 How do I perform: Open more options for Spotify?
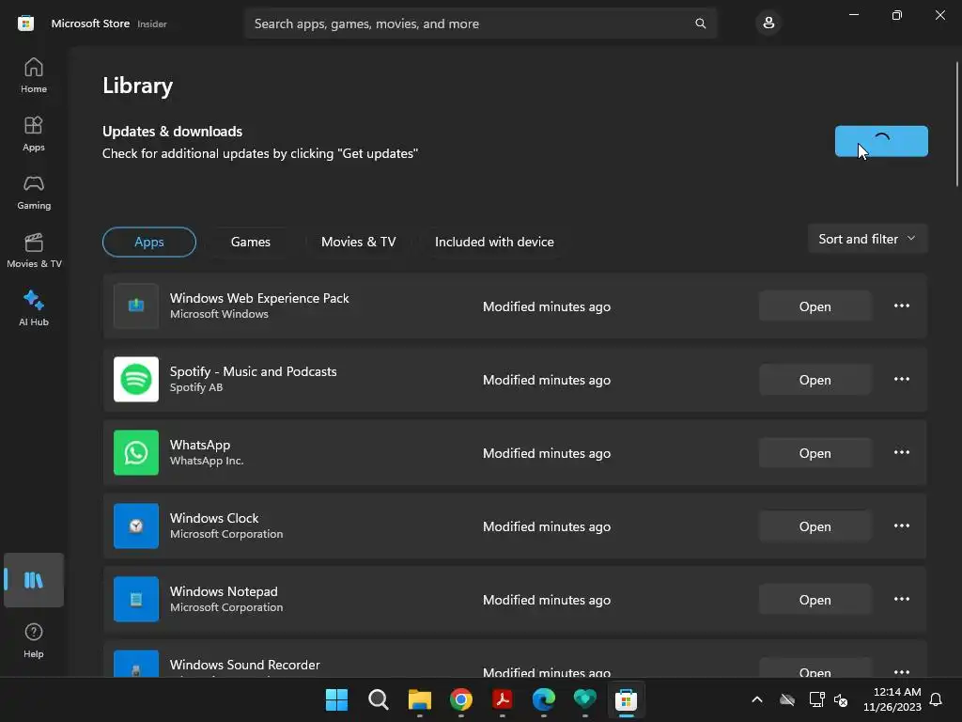901,380
